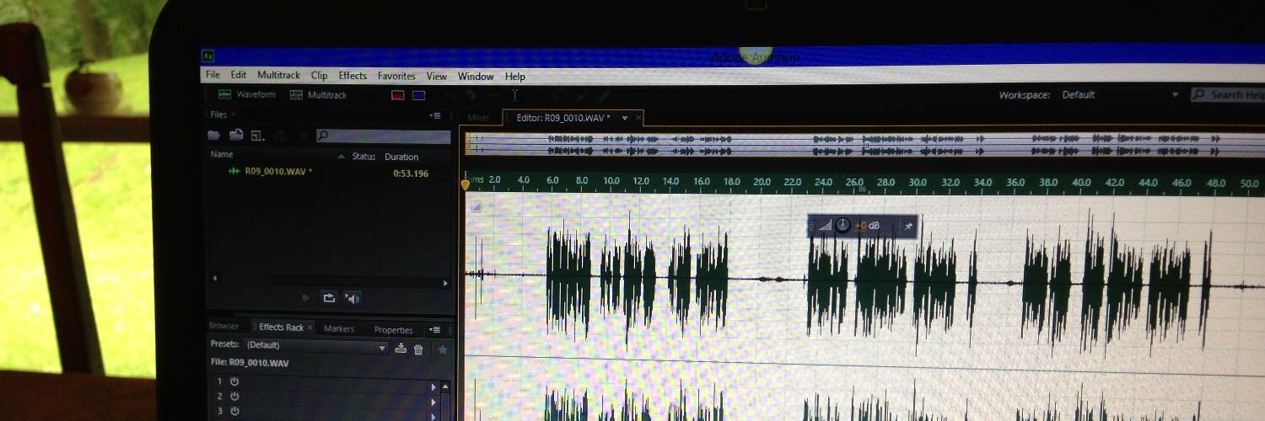Click the favorite star icon in Effects Rack

click(x=443, y=349)
